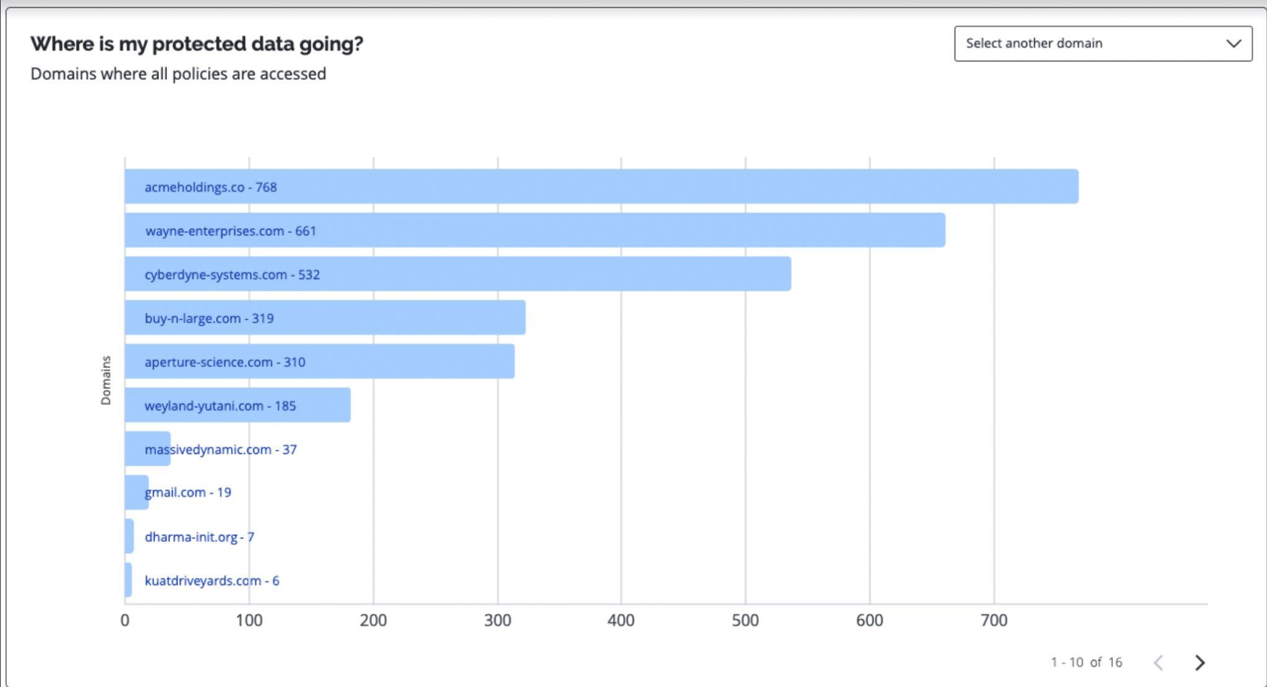
Task: Click the 1 - 10 of 16 pagination text
Action: pos(1086,662)
